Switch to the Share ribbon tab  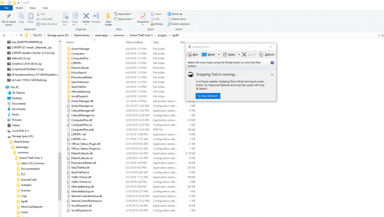click(33, 8)
